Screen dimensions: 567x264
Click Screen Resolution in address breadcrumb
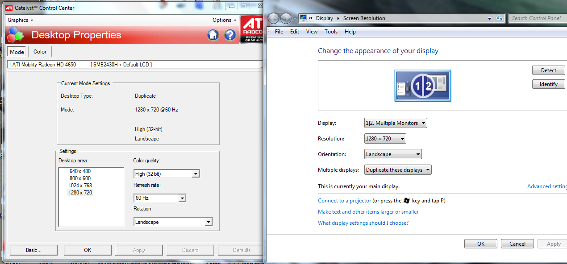[x=364, y=18]
